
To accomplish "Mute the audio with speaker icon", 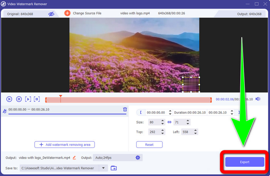I will click(258, 99).
